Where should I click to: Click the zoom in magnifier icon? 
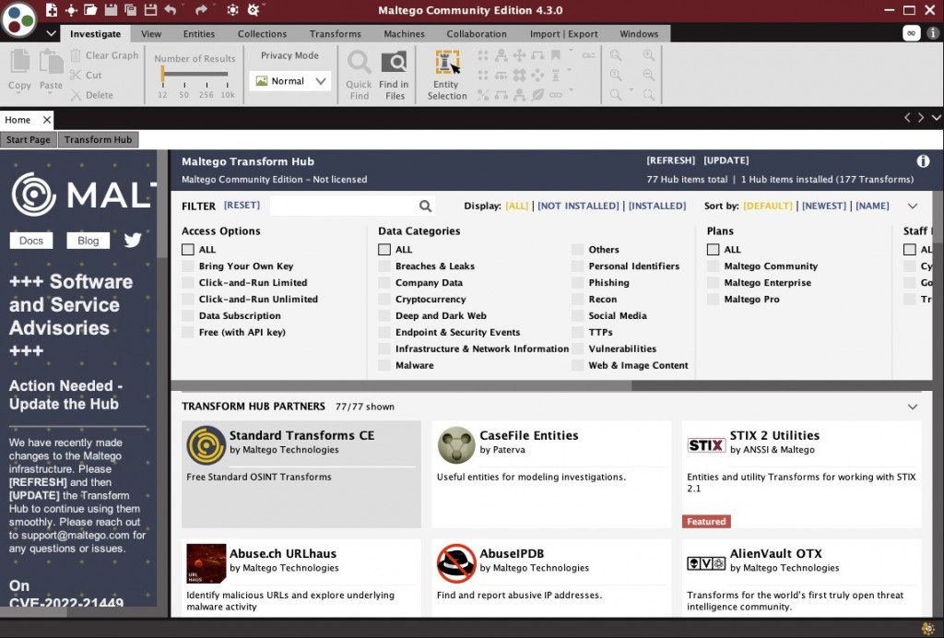coord(648,55)
